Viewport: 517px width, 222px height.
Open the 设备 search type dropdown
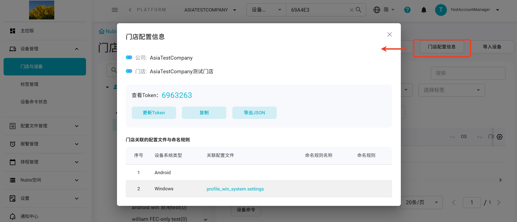[266, 10]
